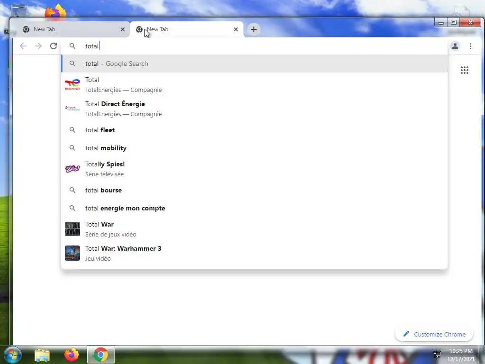
Task: Close the second active New Tab
Action: pyautogui.click(x=236, y=29)
